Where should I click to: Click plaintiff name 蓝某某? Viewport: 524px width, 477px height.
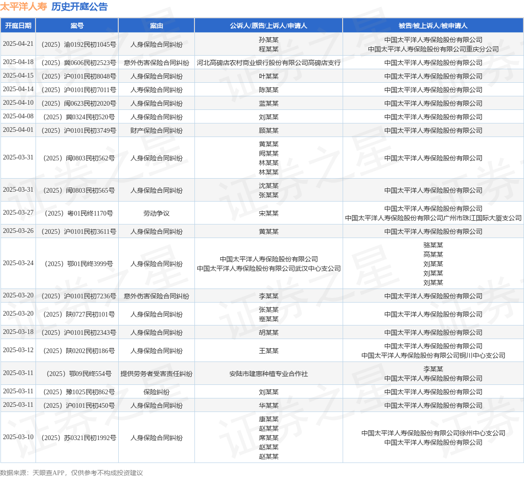click(269, 103)
